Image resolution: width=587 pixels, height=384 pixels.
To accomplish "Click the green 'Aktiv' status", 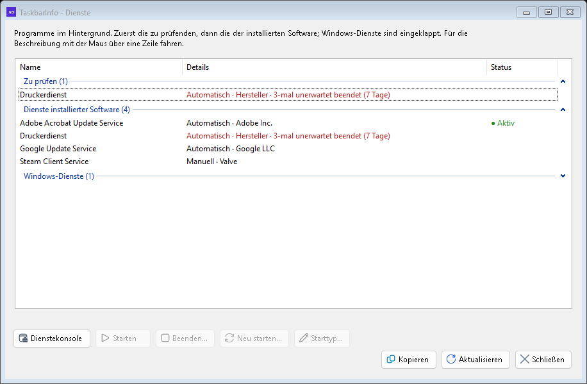I will [503, 123].
